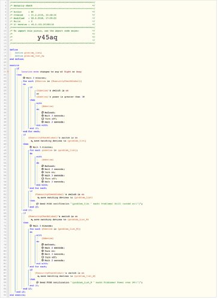Screen dimensions: 218x299
Task: Click the clock icon before Wait 5 minutes
Action: click(31, 147)
